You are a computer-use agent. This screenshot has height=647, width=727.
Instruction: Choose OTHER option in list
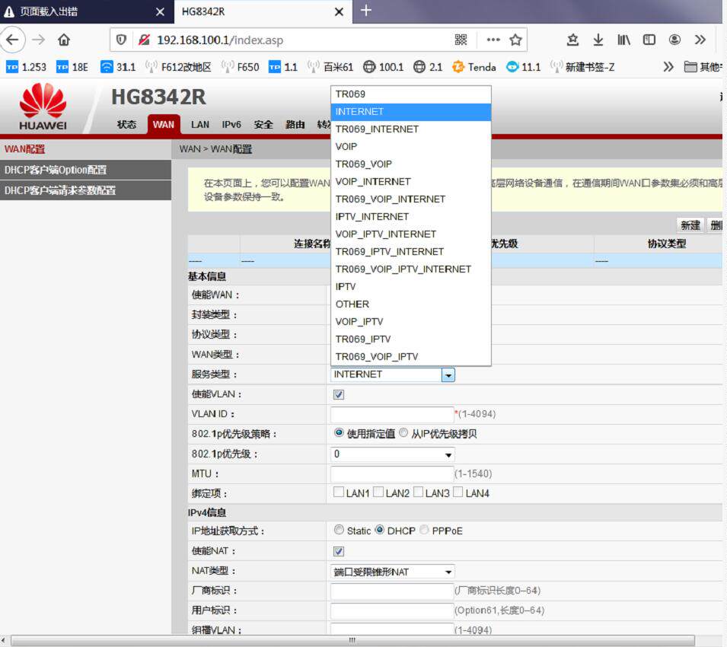(x=411, y=304)
